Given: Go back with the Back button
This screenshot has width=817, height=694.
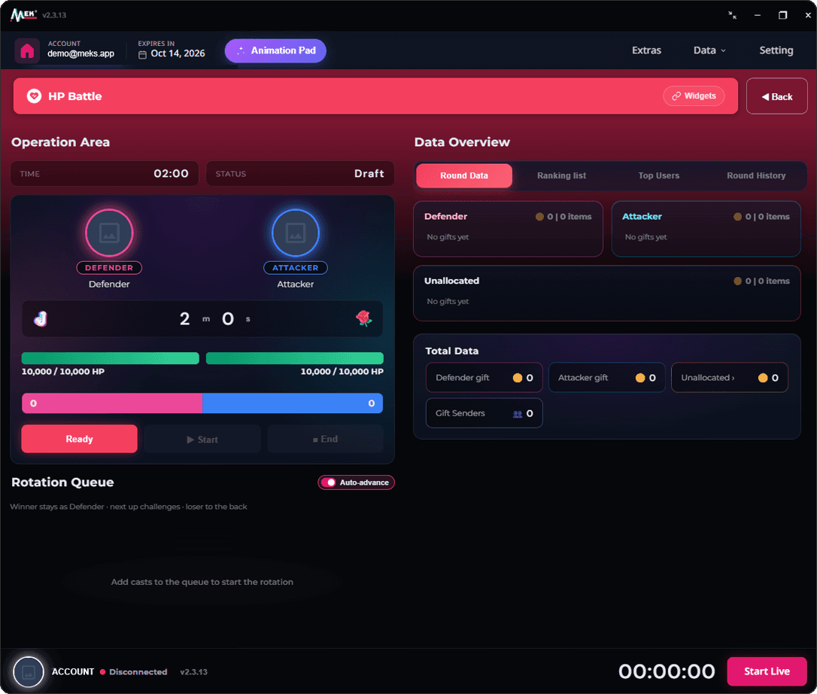Looking at the screenshot, I should coord(777,96).
